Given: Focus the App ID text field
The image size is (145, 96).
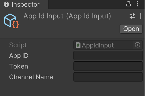Looking at the screenshot, I should tap(108, 55).
